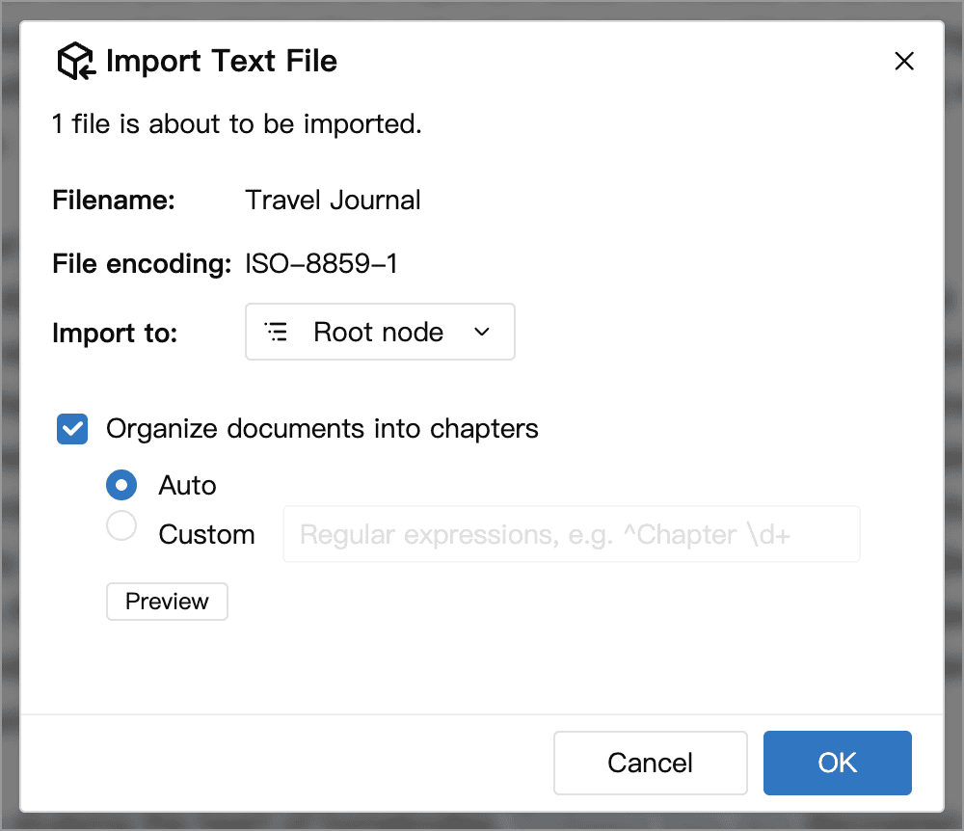Click the regular expressions input field
The height and width of the screenshot is (831, 964).
click(571, 534)
